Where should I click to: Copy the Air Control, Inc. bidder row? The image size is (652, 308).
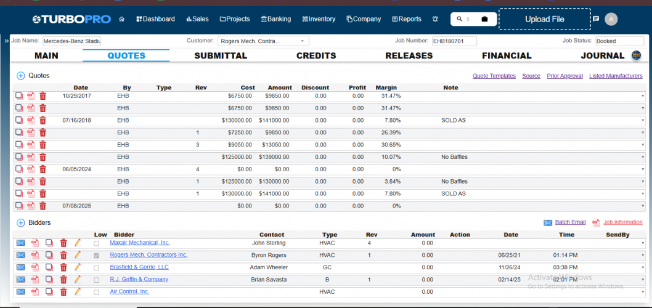49,291
